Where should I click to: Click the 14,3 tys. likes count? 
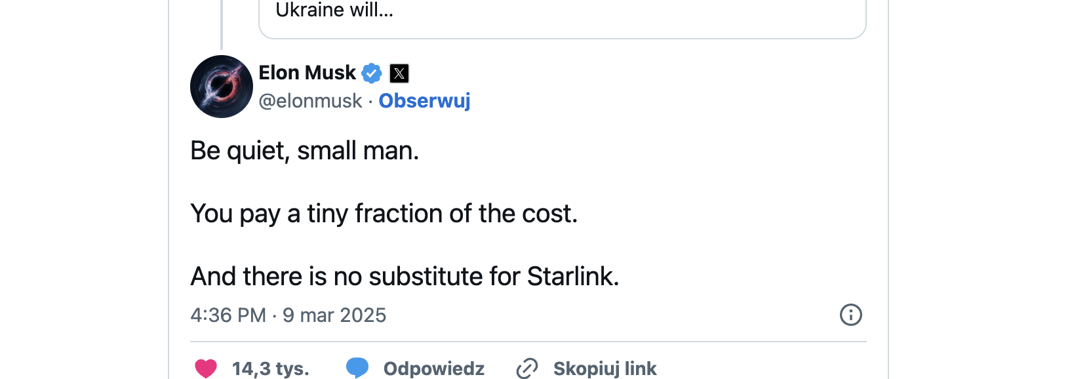pos(270,369)
